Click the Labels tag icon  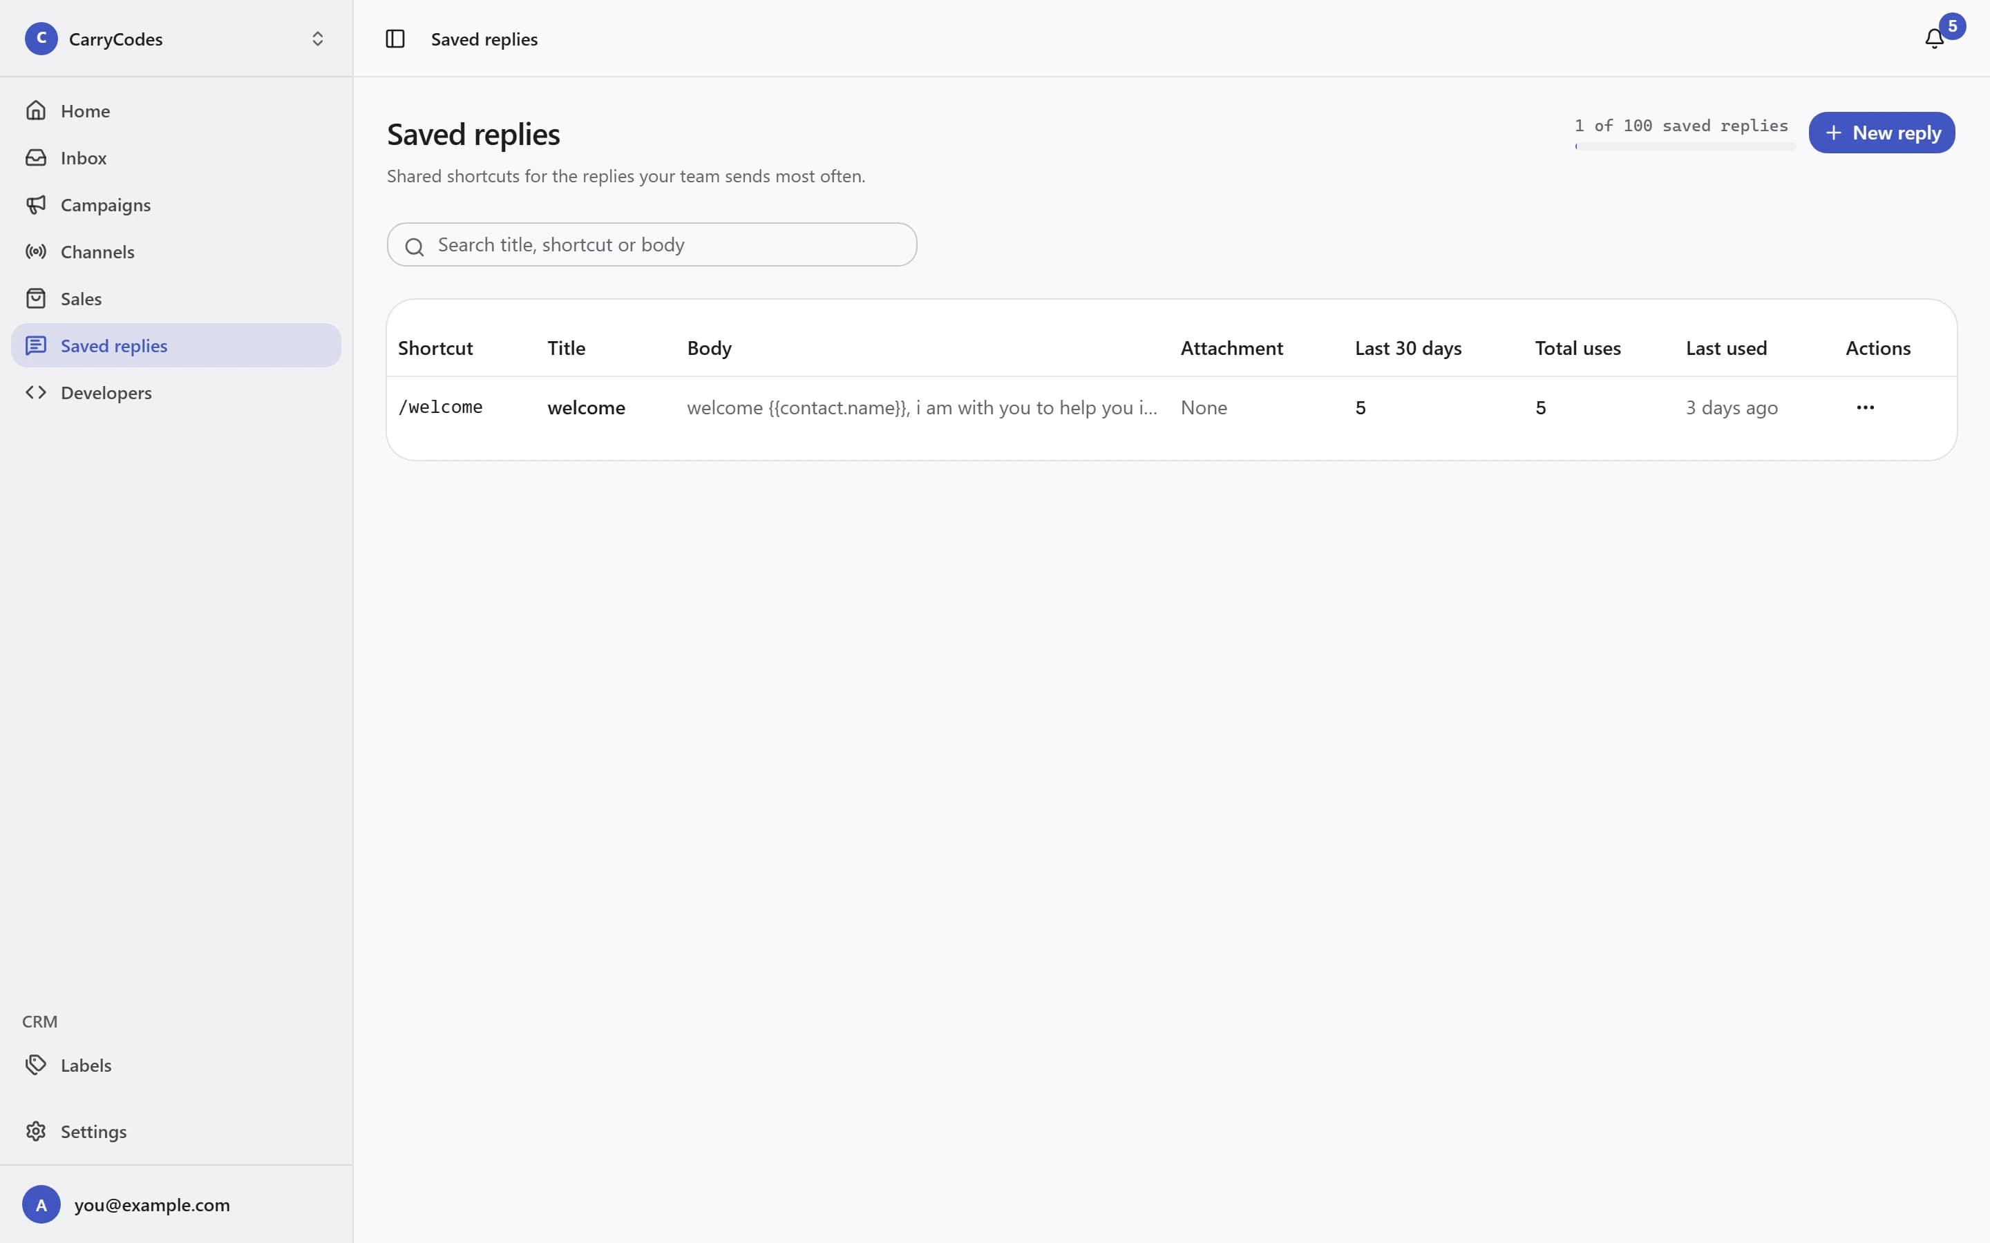pos(35,1065)
